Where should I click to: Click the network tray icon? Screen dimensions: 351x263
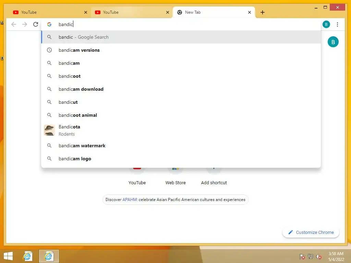pos(311,256)
